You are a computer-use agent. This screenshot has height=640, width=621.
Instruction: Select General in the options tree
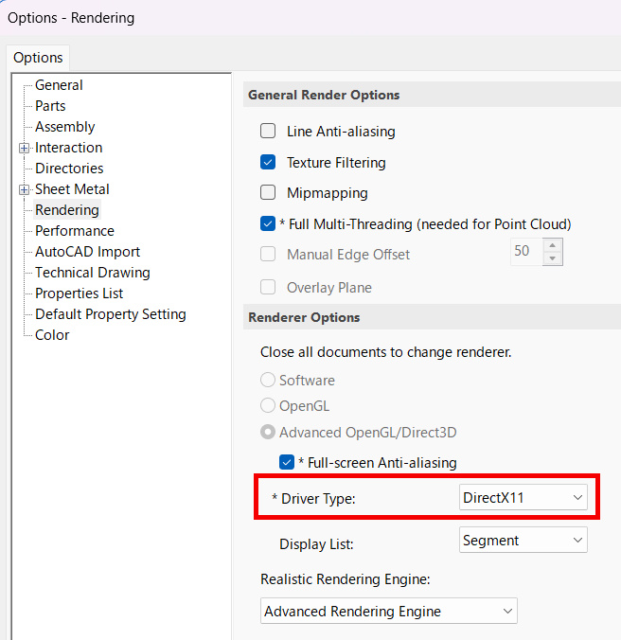point(59,85)
